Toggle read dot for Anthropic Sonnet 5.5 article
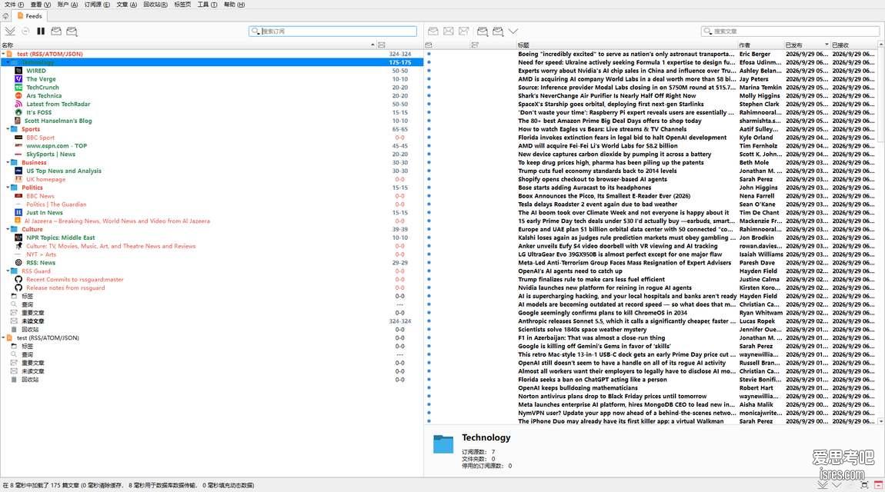This screenshot has width=885, height=492. click(429, 321)
